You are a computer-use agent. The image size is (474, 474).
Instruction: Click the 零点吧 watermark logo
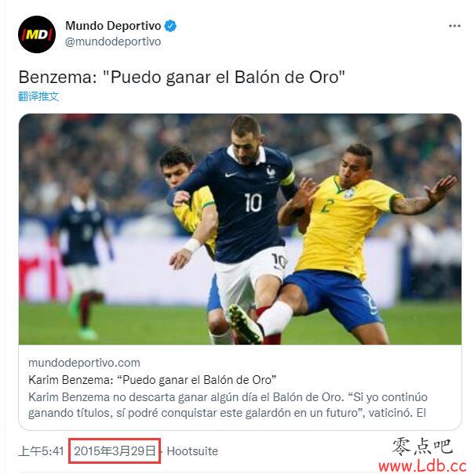pyautogui.click(x=422, y=447)
